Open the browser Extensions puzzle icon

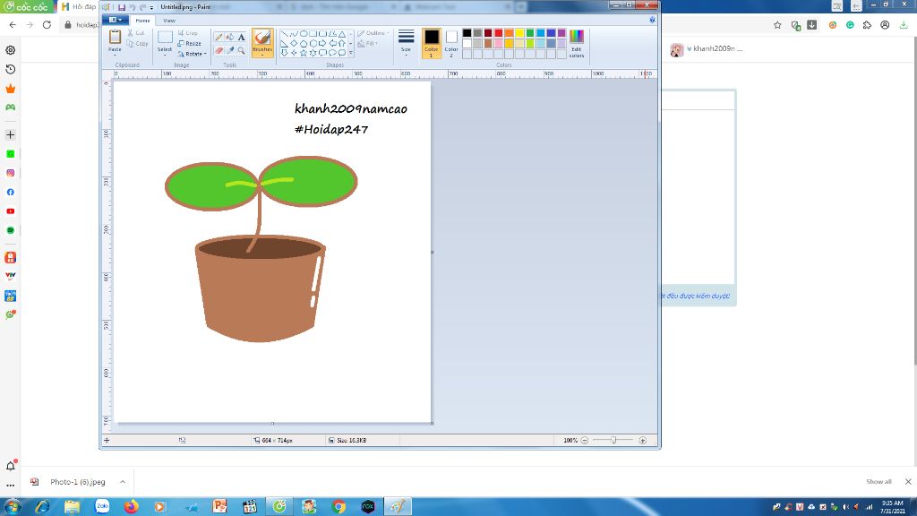click(x=867, y=25)
